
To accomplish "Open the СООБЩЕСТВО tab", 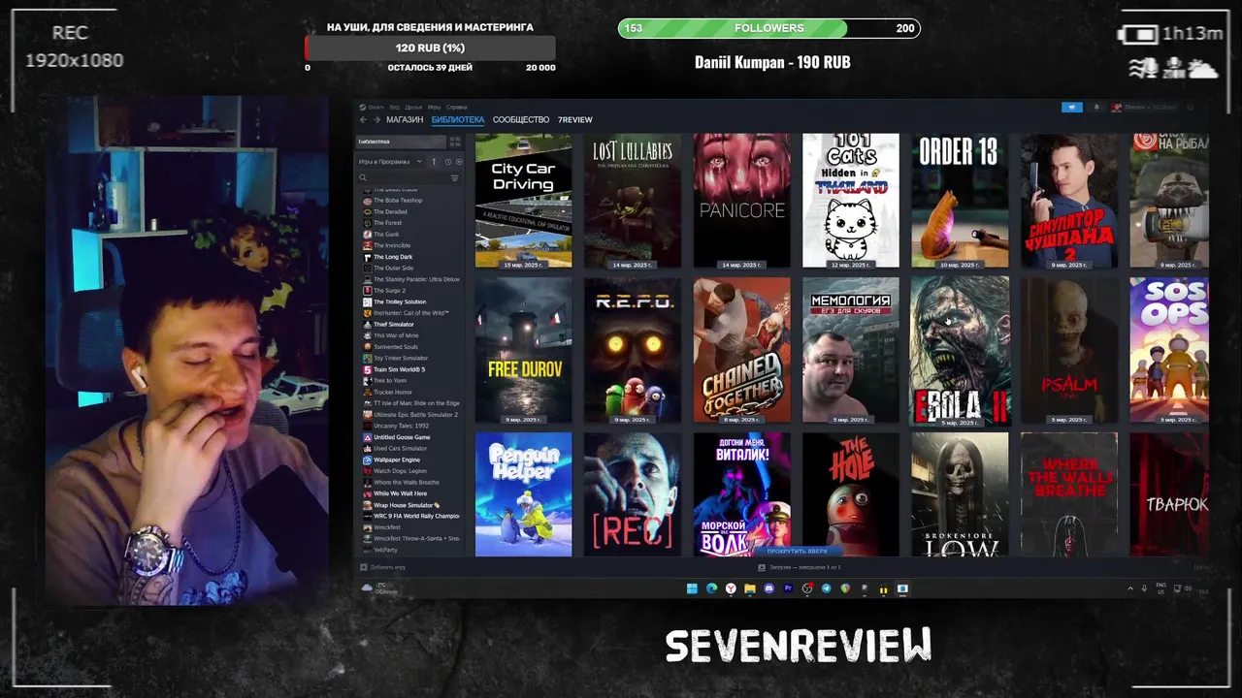I will (x=521, y=119).
